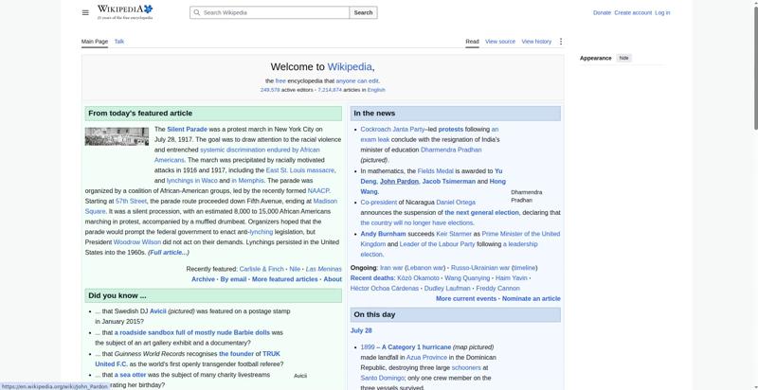Open the Fields Medal link
Image resolution: width=758 pixels, height=390 pixels.
coord(435,171)
